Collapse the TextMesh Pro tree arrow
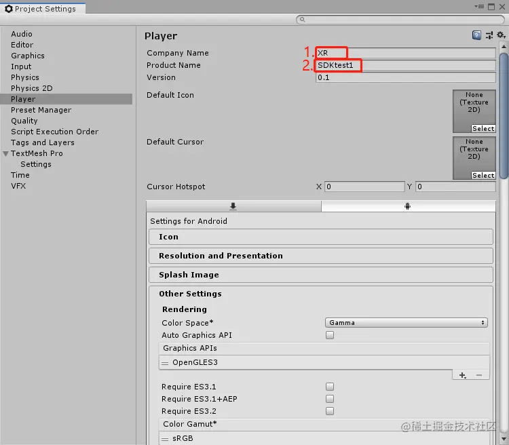 click(x=5, y=153)
